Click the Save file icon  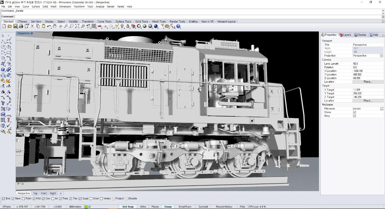tap(15, 26)
